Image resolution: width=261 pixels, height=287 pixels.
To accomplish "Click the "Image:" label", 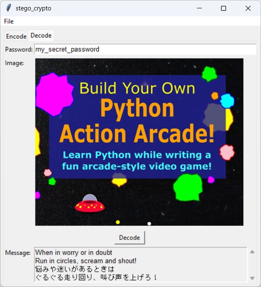I will tap(15, 63).
